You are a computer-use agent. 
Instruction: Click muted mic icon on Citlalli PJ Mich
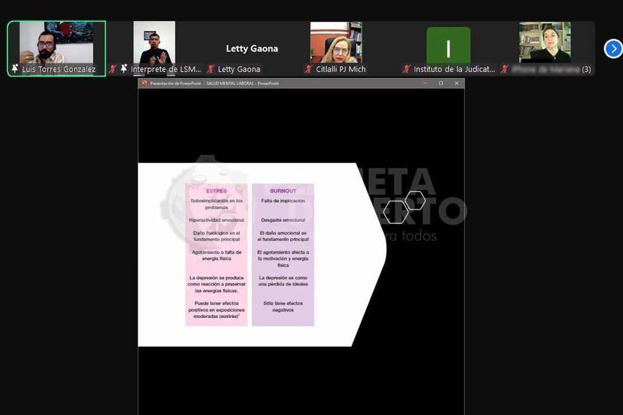pos(309,69)
